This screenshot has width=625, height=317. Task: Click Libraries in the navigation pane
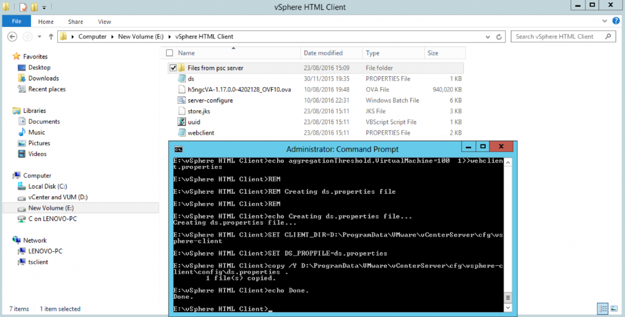coord(34,111)
